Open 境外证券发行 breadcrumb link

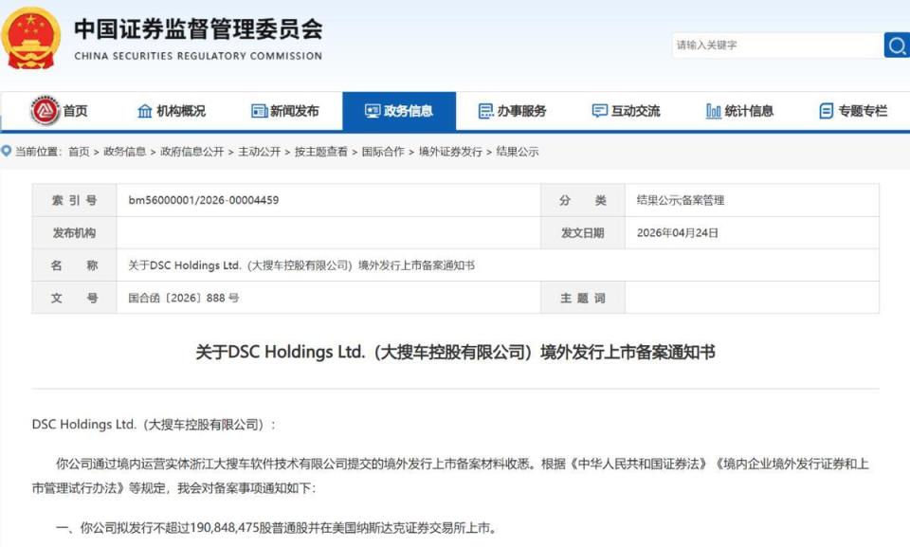[x=450, y=152]
